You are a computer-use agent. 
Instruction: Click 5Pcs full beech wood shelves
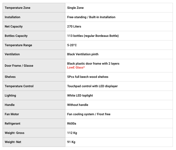point(88,77)
